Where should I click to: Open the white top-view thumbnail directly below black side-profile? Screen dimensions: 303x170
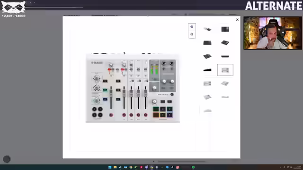[207, 84]
